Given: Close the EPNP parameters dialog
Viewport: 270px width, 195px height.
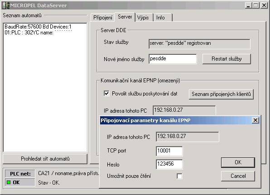Looking at the screenshot, I should 256,120.
